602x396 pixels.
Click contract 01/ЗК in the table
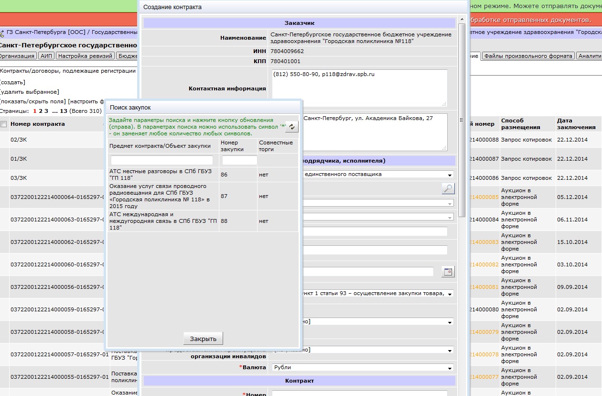19,159
